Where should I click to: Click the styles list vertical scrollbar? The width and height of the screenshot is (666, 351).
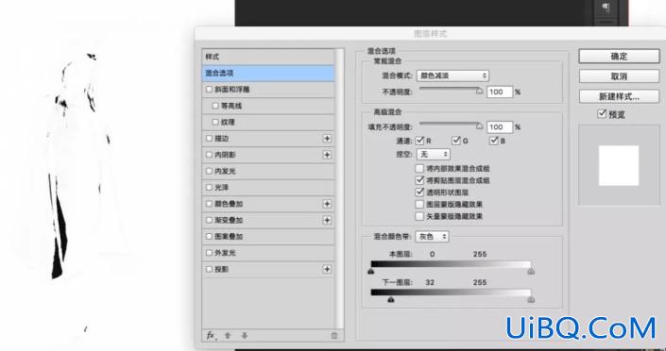coord(339,189)
